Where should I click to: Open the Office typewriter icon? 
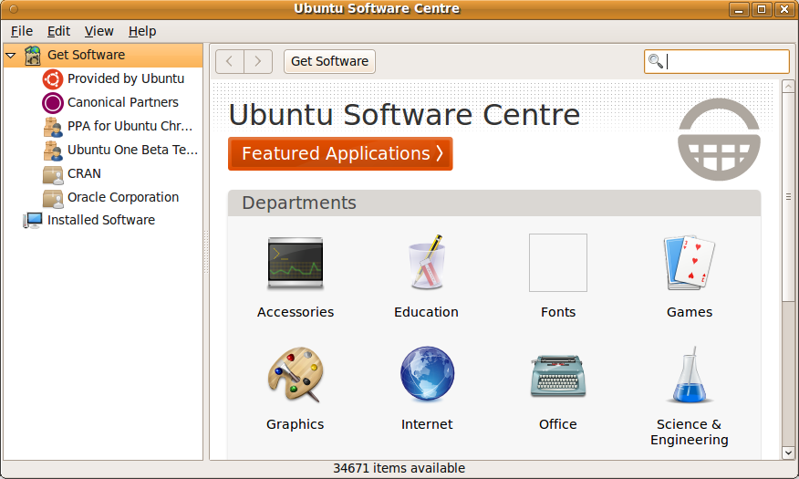coord(558,376)
